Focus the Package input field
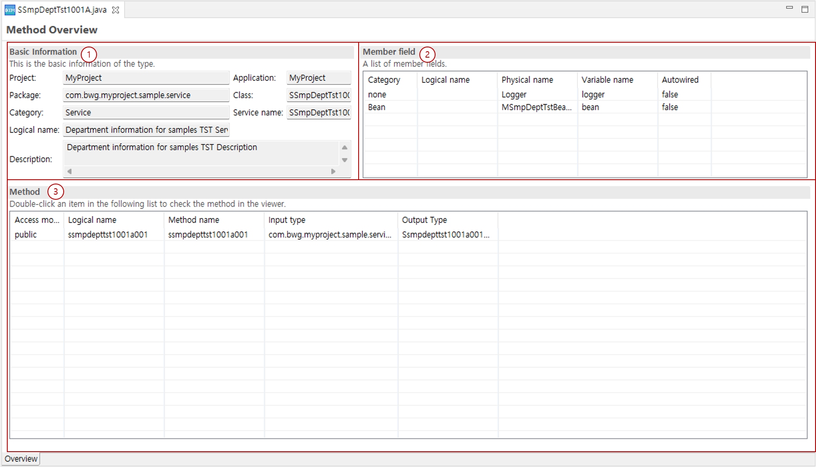This screenshot has height=467, width=816. point(146,95)
